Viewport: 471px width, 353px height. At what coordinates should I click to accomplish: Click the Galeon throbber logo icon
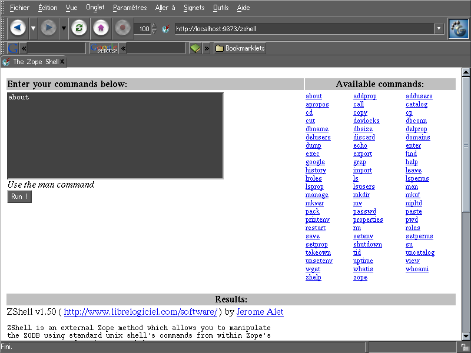(x=457, y=28)
